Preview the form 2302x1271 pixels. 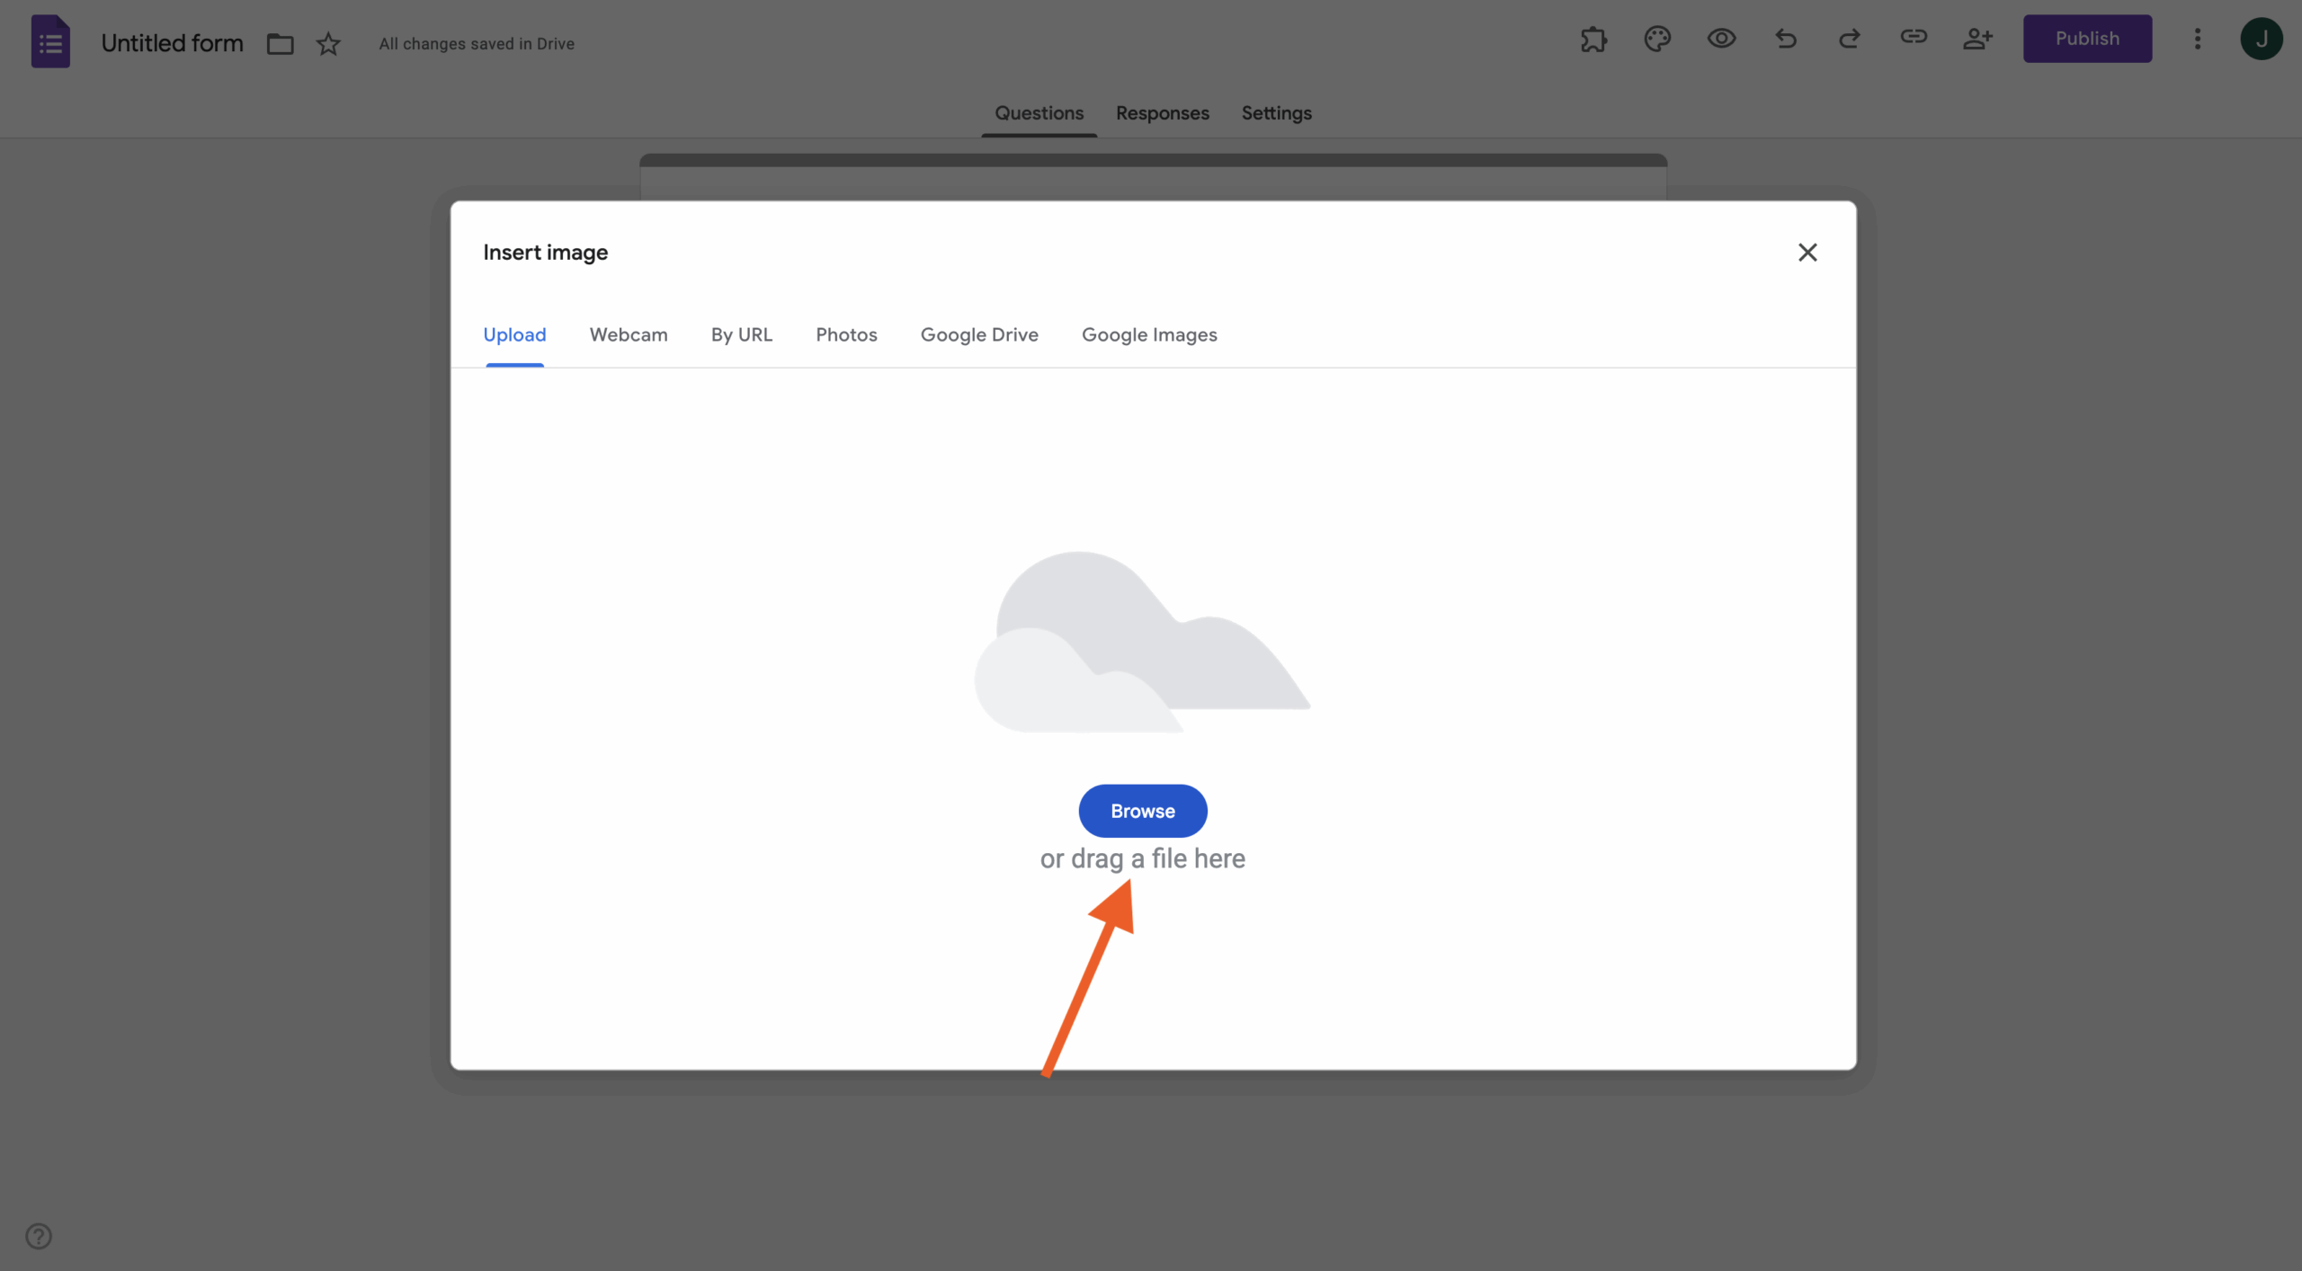[x=1720, y=40]
